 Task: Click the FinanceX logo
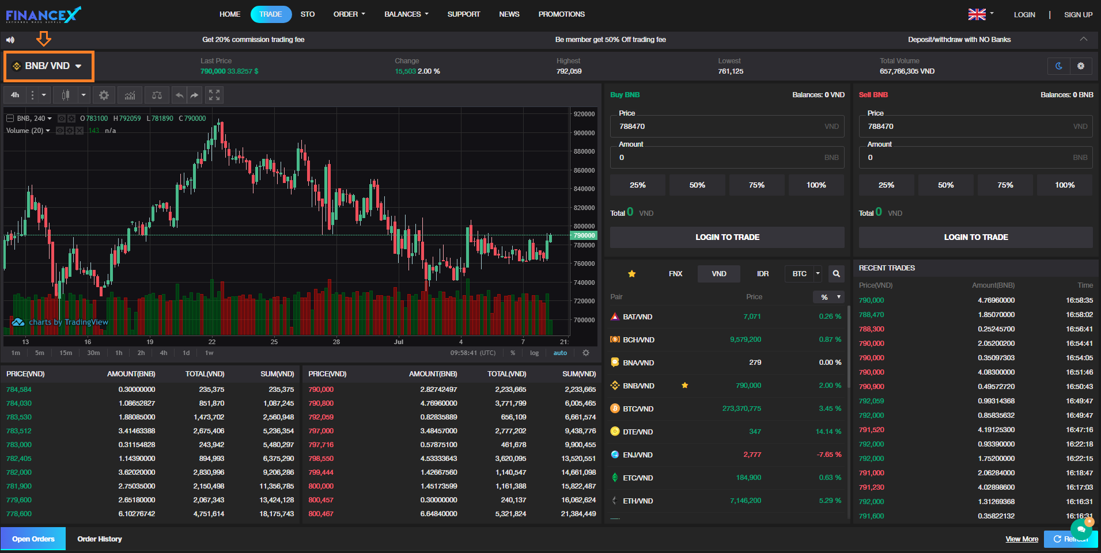(44, 15)
